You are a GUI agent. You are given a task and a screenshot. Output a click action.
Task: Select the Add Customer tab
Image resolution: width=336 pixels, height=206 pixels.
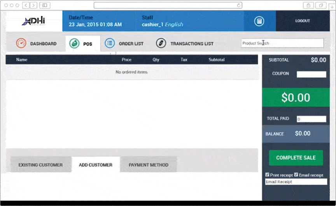pyautogui.click(x=96, y=165)
